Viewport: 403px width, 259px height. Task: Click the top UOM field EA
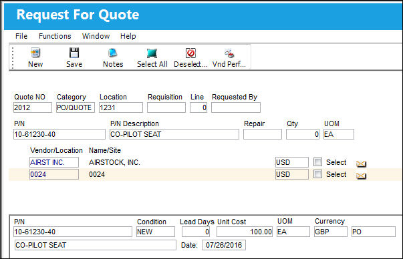click(x=339, y=134)
